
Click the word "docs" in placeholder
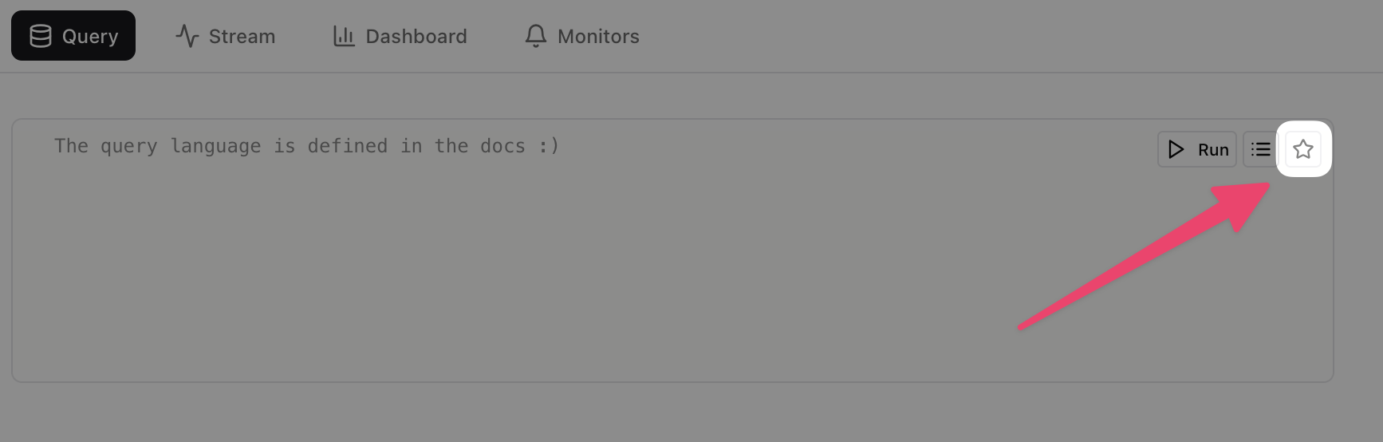[x=502, y=146]
